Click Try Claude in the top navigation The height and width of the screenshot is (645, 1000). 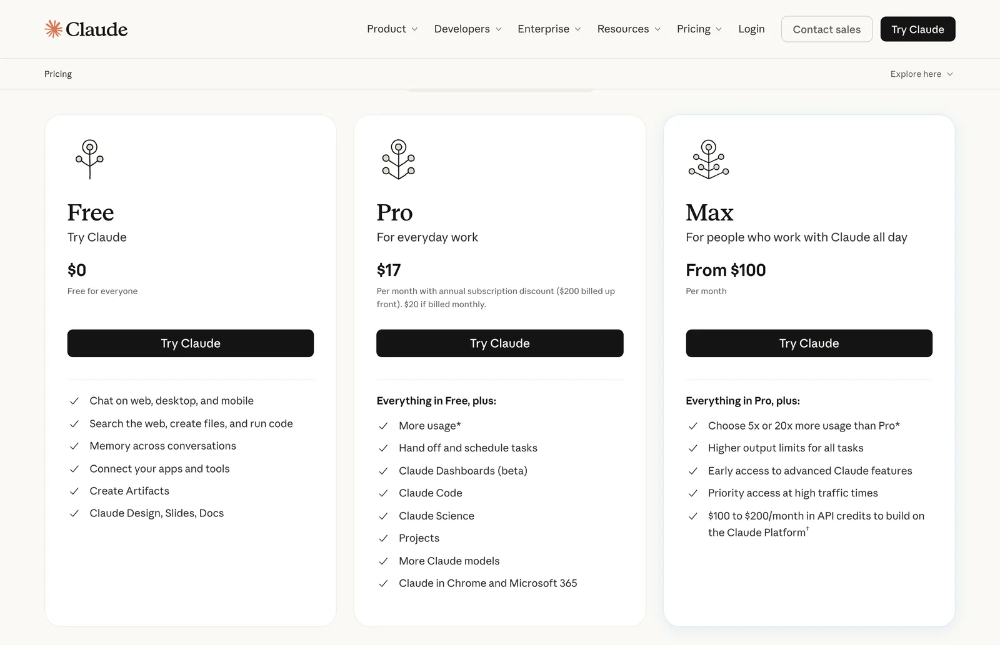click(917, 29)
